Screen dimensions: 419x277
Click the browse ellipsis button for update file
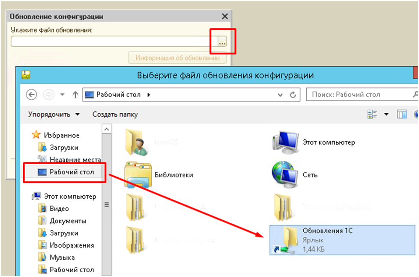[222, 41]
